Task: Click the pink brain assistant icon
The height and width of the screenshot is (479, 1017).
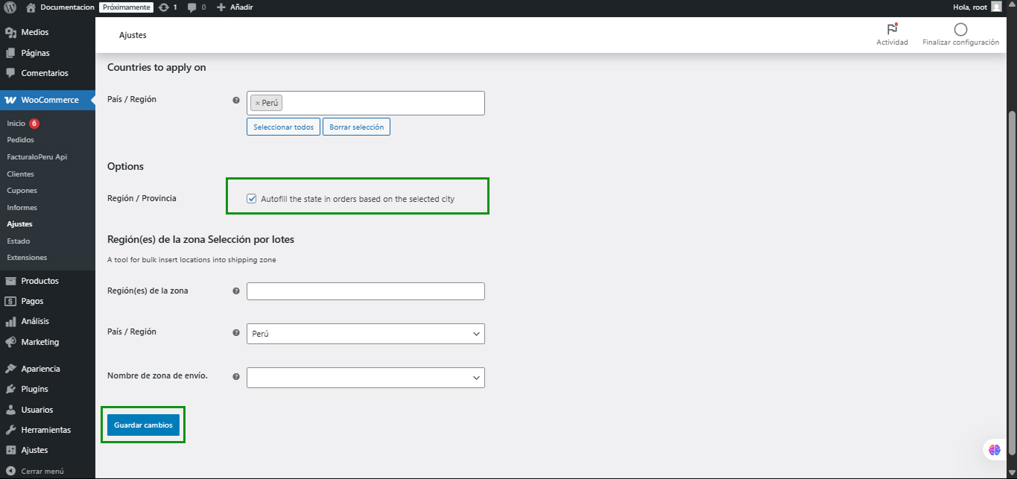Action: coord(994,449)
